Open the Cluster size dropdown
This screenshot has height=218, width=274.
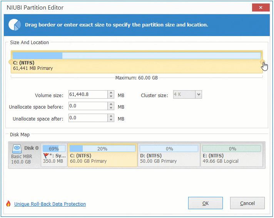(x=199, y=94)
